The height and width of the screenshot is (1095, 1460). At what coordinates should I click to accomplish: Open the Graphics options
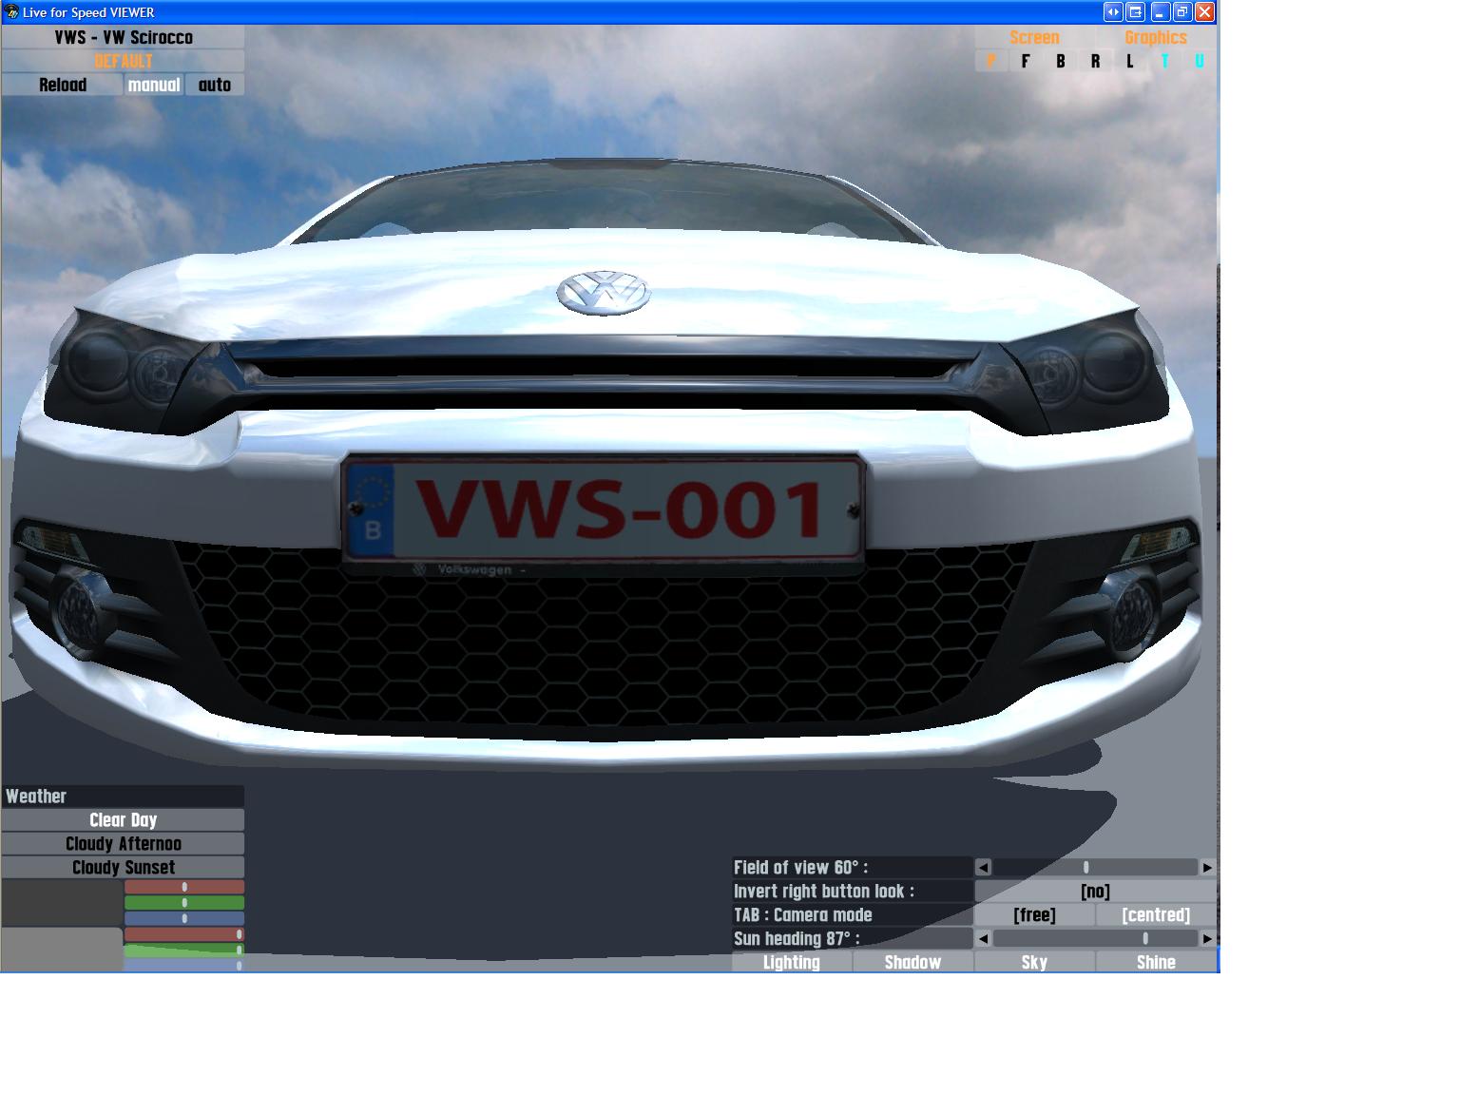(x=1156, y=37)
